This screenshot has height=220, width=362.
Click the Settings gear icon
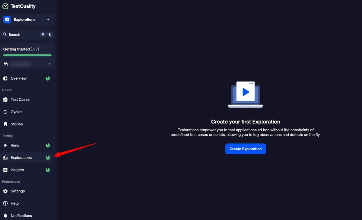[x=5, y=191]
